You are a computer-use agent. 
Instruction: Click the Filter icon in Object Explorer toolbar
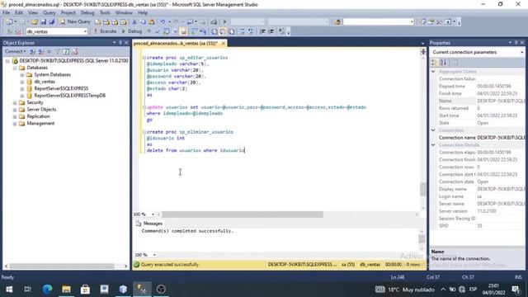pyautogui.click(x=58, y=51)
